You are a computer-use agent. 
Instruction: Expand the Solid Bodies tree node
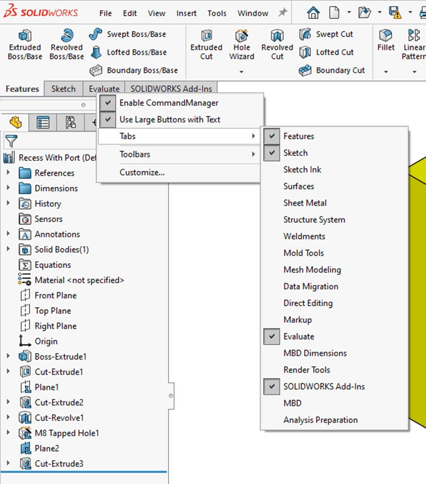click(9, 249)
